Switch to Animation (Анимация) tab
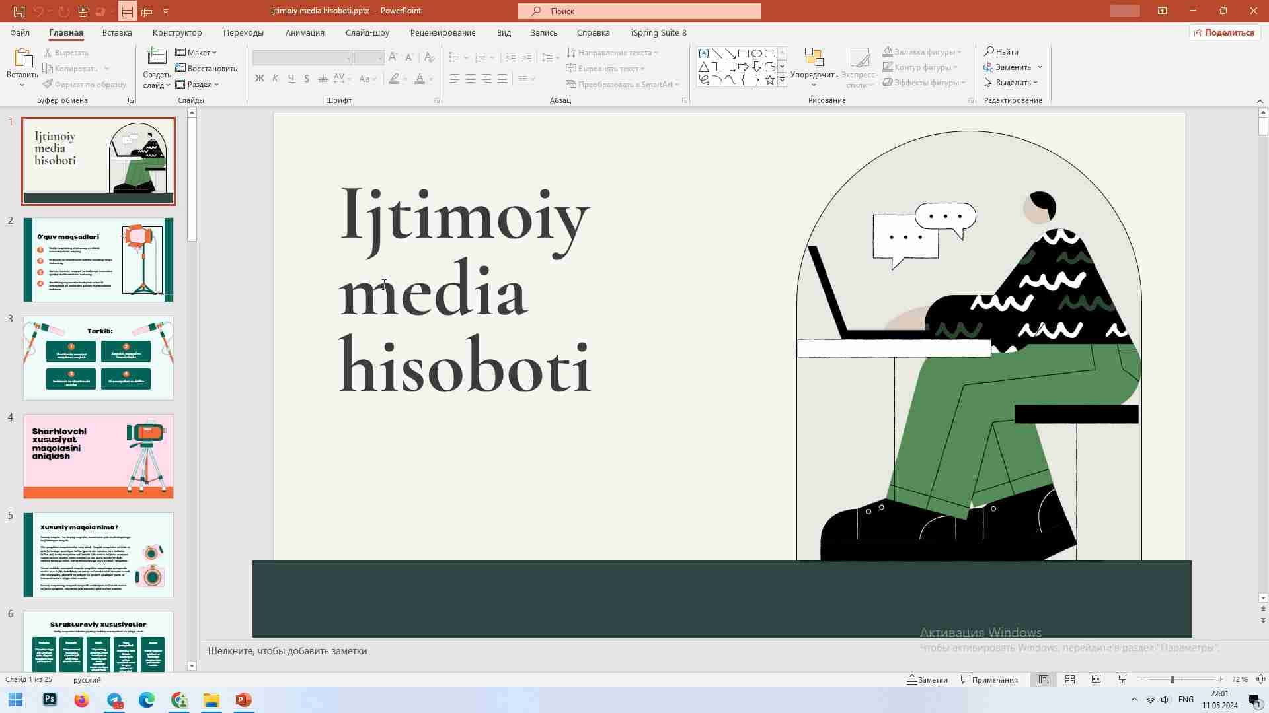Screen dimensions: 1269x713 click(305, 32)
